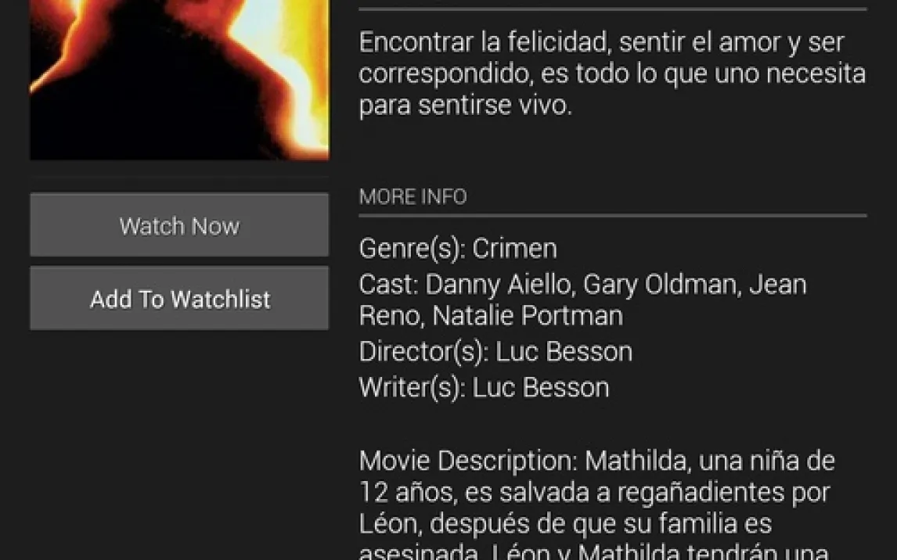The image size is (897, 560).
Task: Add the movie to Watchlist
Action: (179, 298)
